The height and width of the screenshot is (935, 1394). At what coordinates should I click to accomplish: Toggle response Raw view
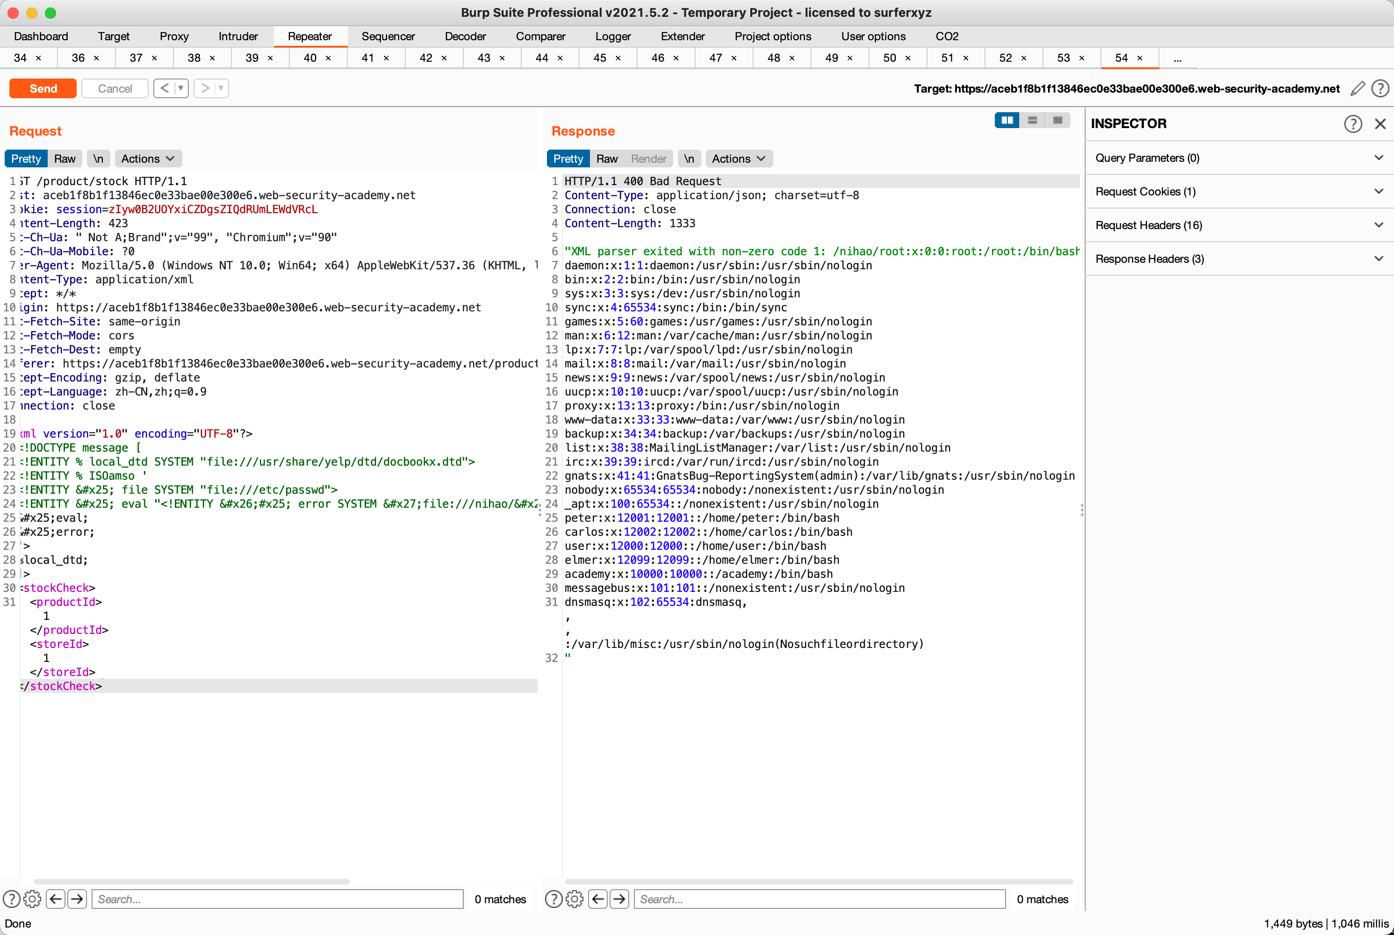pyautogui.click(x=606, y=158)
